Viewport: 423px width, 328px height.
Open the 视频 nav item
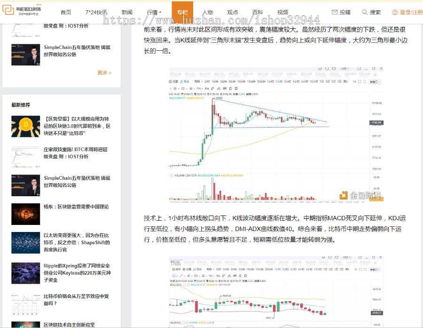point(282,12)
